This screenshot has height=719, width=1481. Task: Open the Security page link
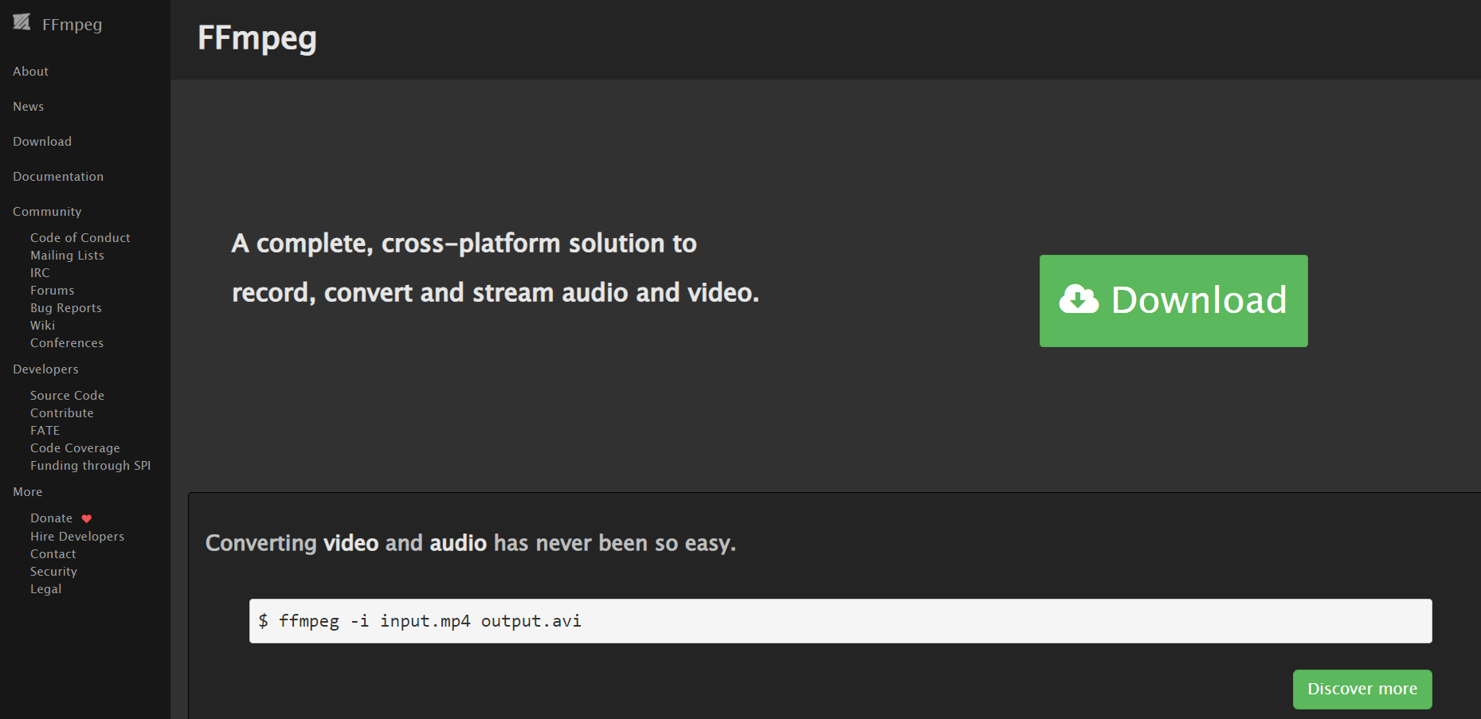click(53, 572)
